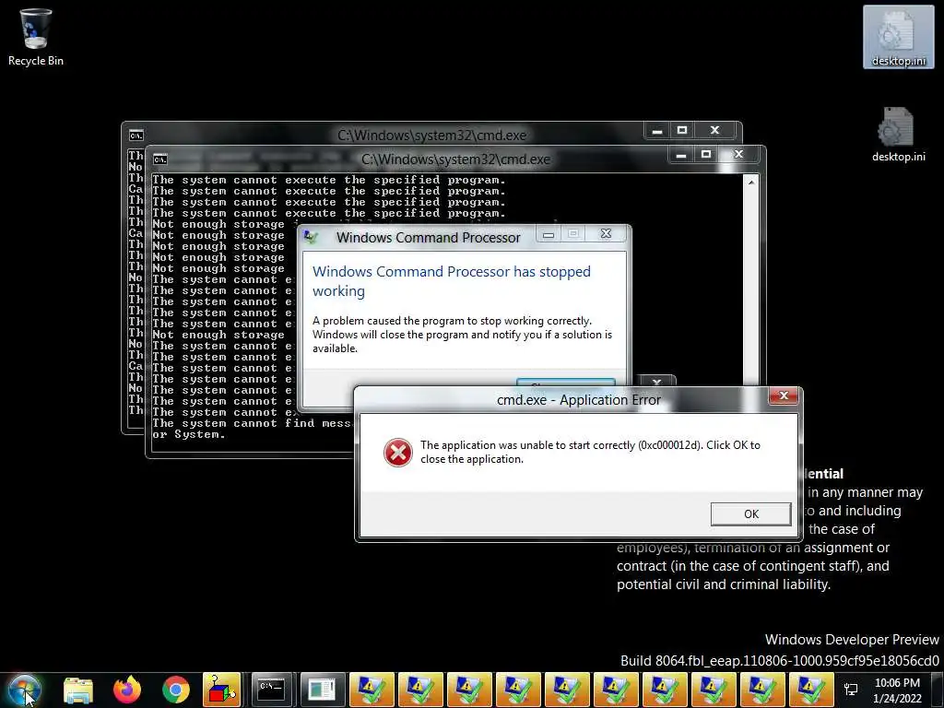Screen dimensions: 944x708
Task: Click the text 'A problem caused the program to stop working correctly'
Action: pos(452,321)
